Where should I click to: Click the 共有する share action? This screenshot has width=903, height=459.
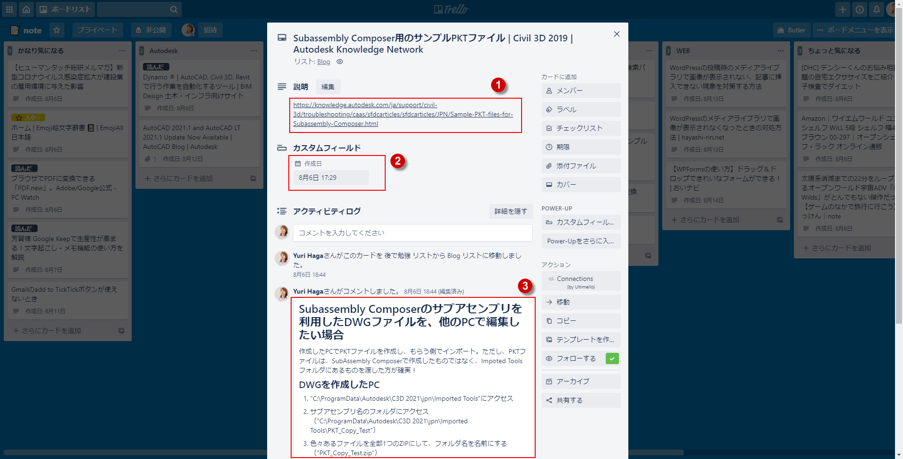click(581, 400)
